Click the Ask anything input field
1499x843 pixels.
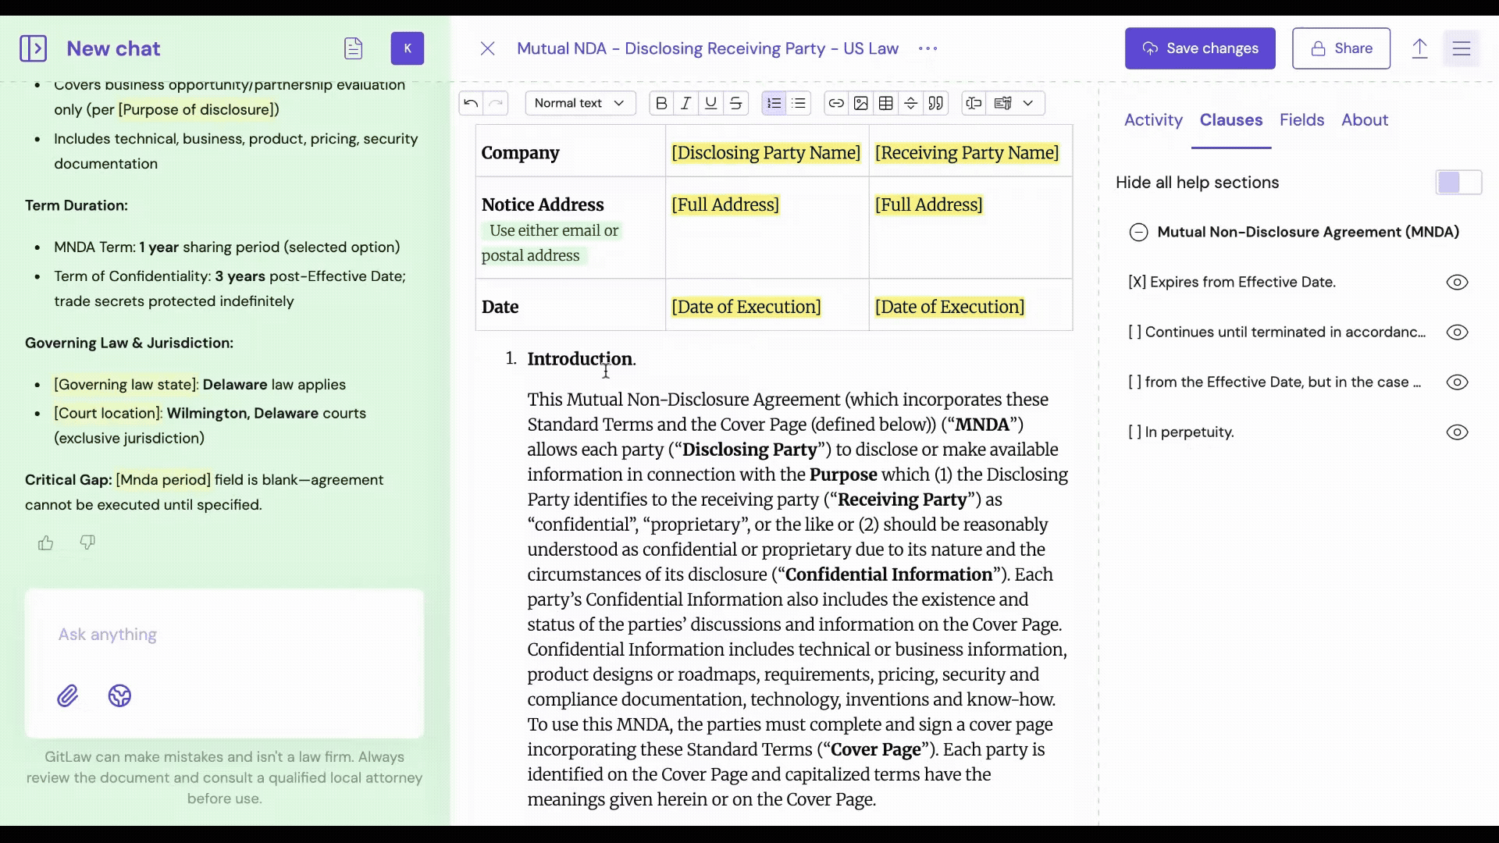point(224,635)
